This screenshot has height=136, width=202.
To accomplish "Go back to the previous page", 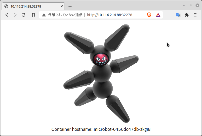I will 7,15.
